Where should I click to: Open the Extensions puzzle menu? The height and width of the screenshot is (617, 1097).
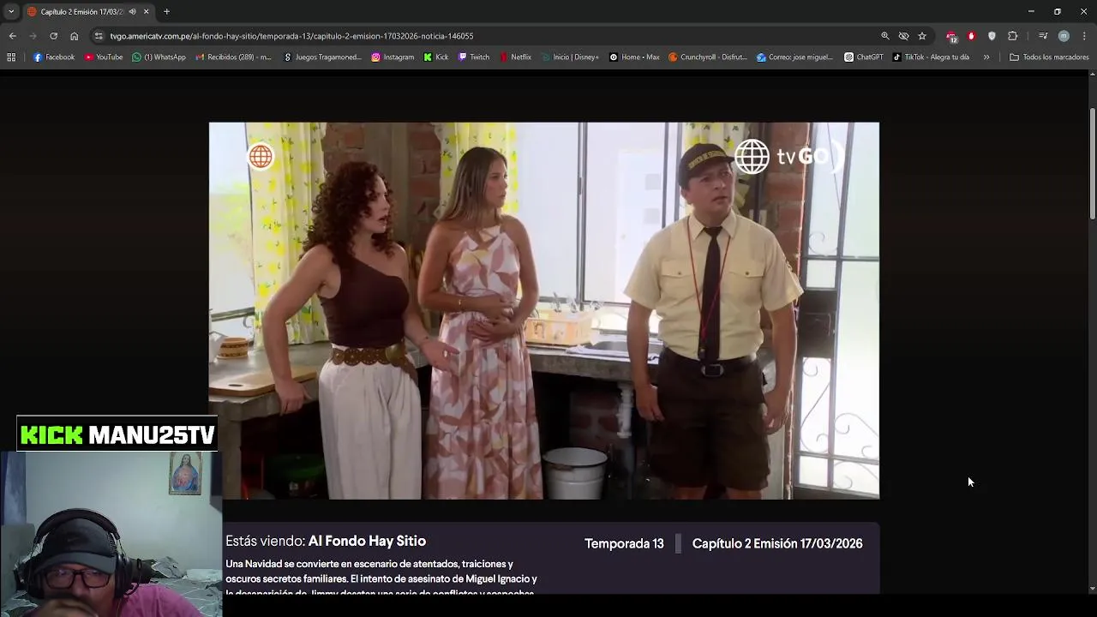(1012, 36)
